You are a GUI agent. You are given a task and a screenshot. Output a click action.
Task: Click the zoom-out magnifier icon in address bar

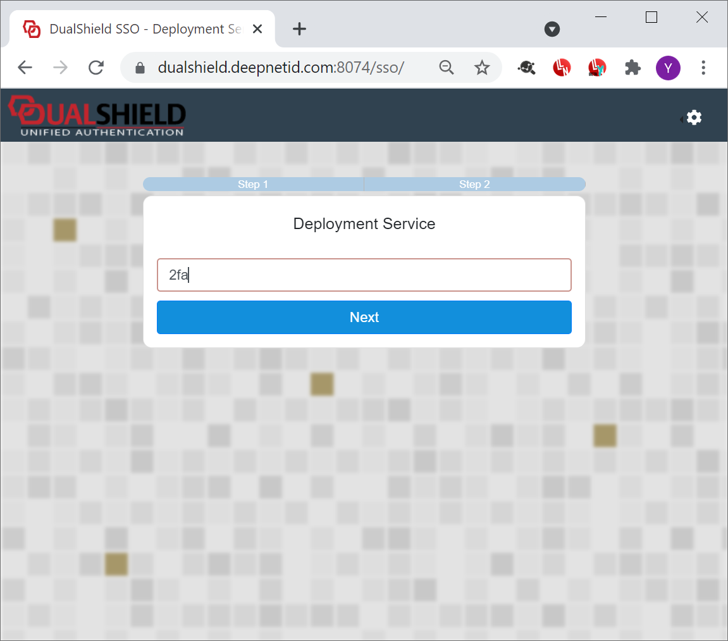(447, 68)
